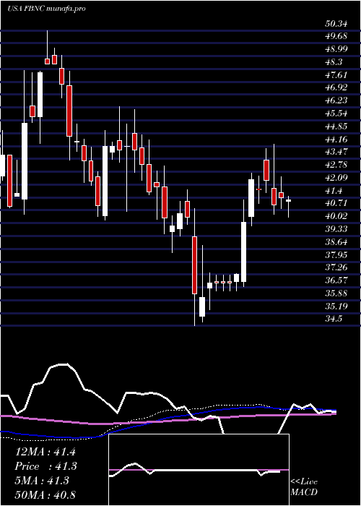Click the 42.78 price axis label

(335, 165)
